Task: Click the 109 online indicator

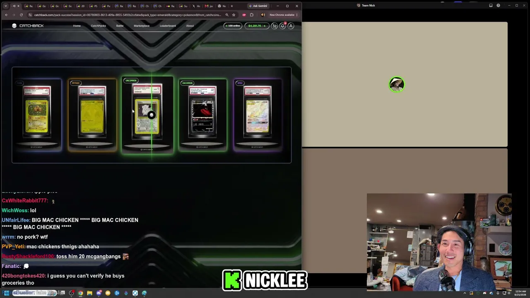Action: 233,26
